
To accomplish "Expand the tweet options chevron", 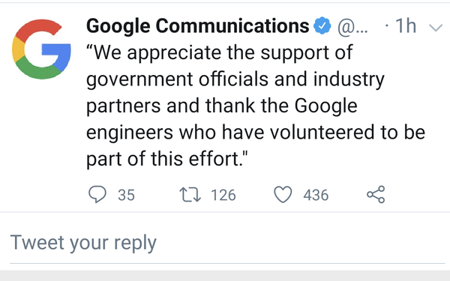I will [x=436, y=28].
